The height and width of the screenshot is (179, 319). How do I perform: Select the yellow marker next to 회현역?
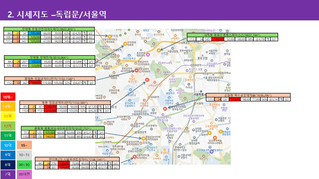click(x=209, y=133)
